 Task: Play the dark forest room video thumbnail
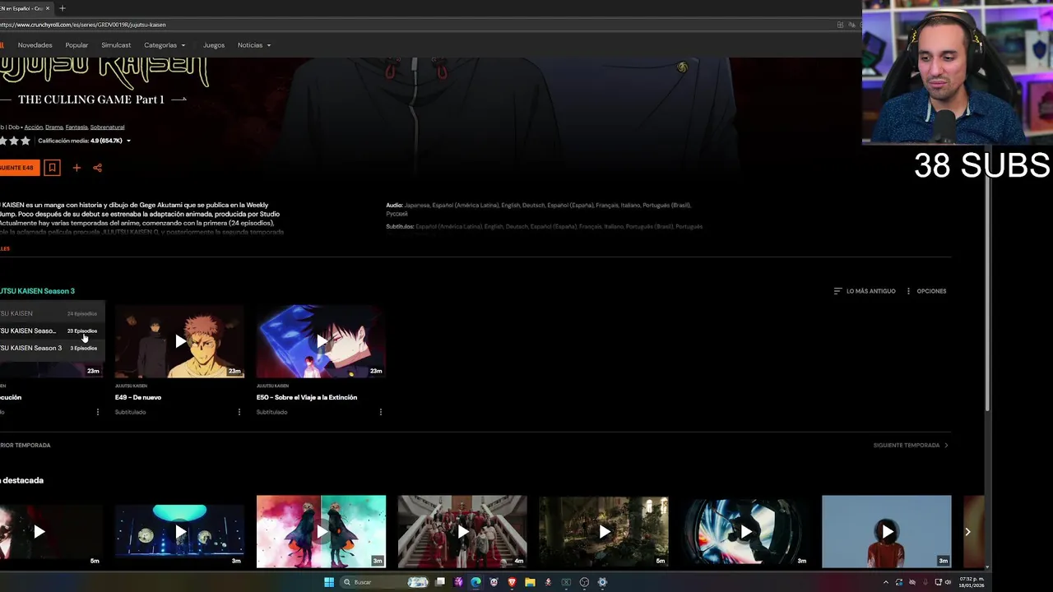(604, 531)
